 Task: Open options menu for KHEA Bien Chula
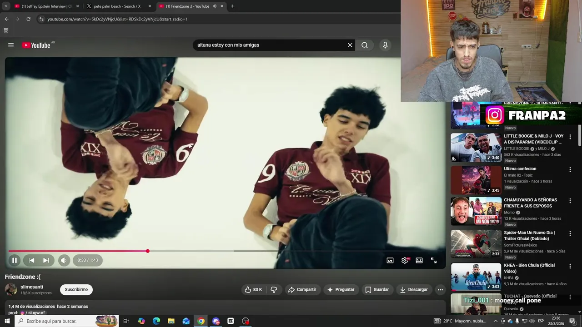(570, 266)
